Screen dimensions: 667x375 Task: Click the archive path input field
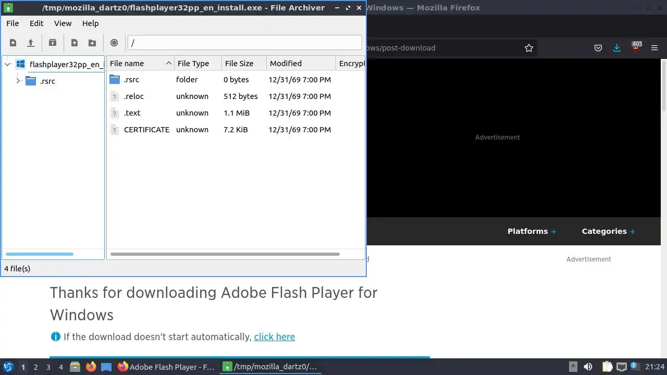pyautogui.click(x=244, y=43)
